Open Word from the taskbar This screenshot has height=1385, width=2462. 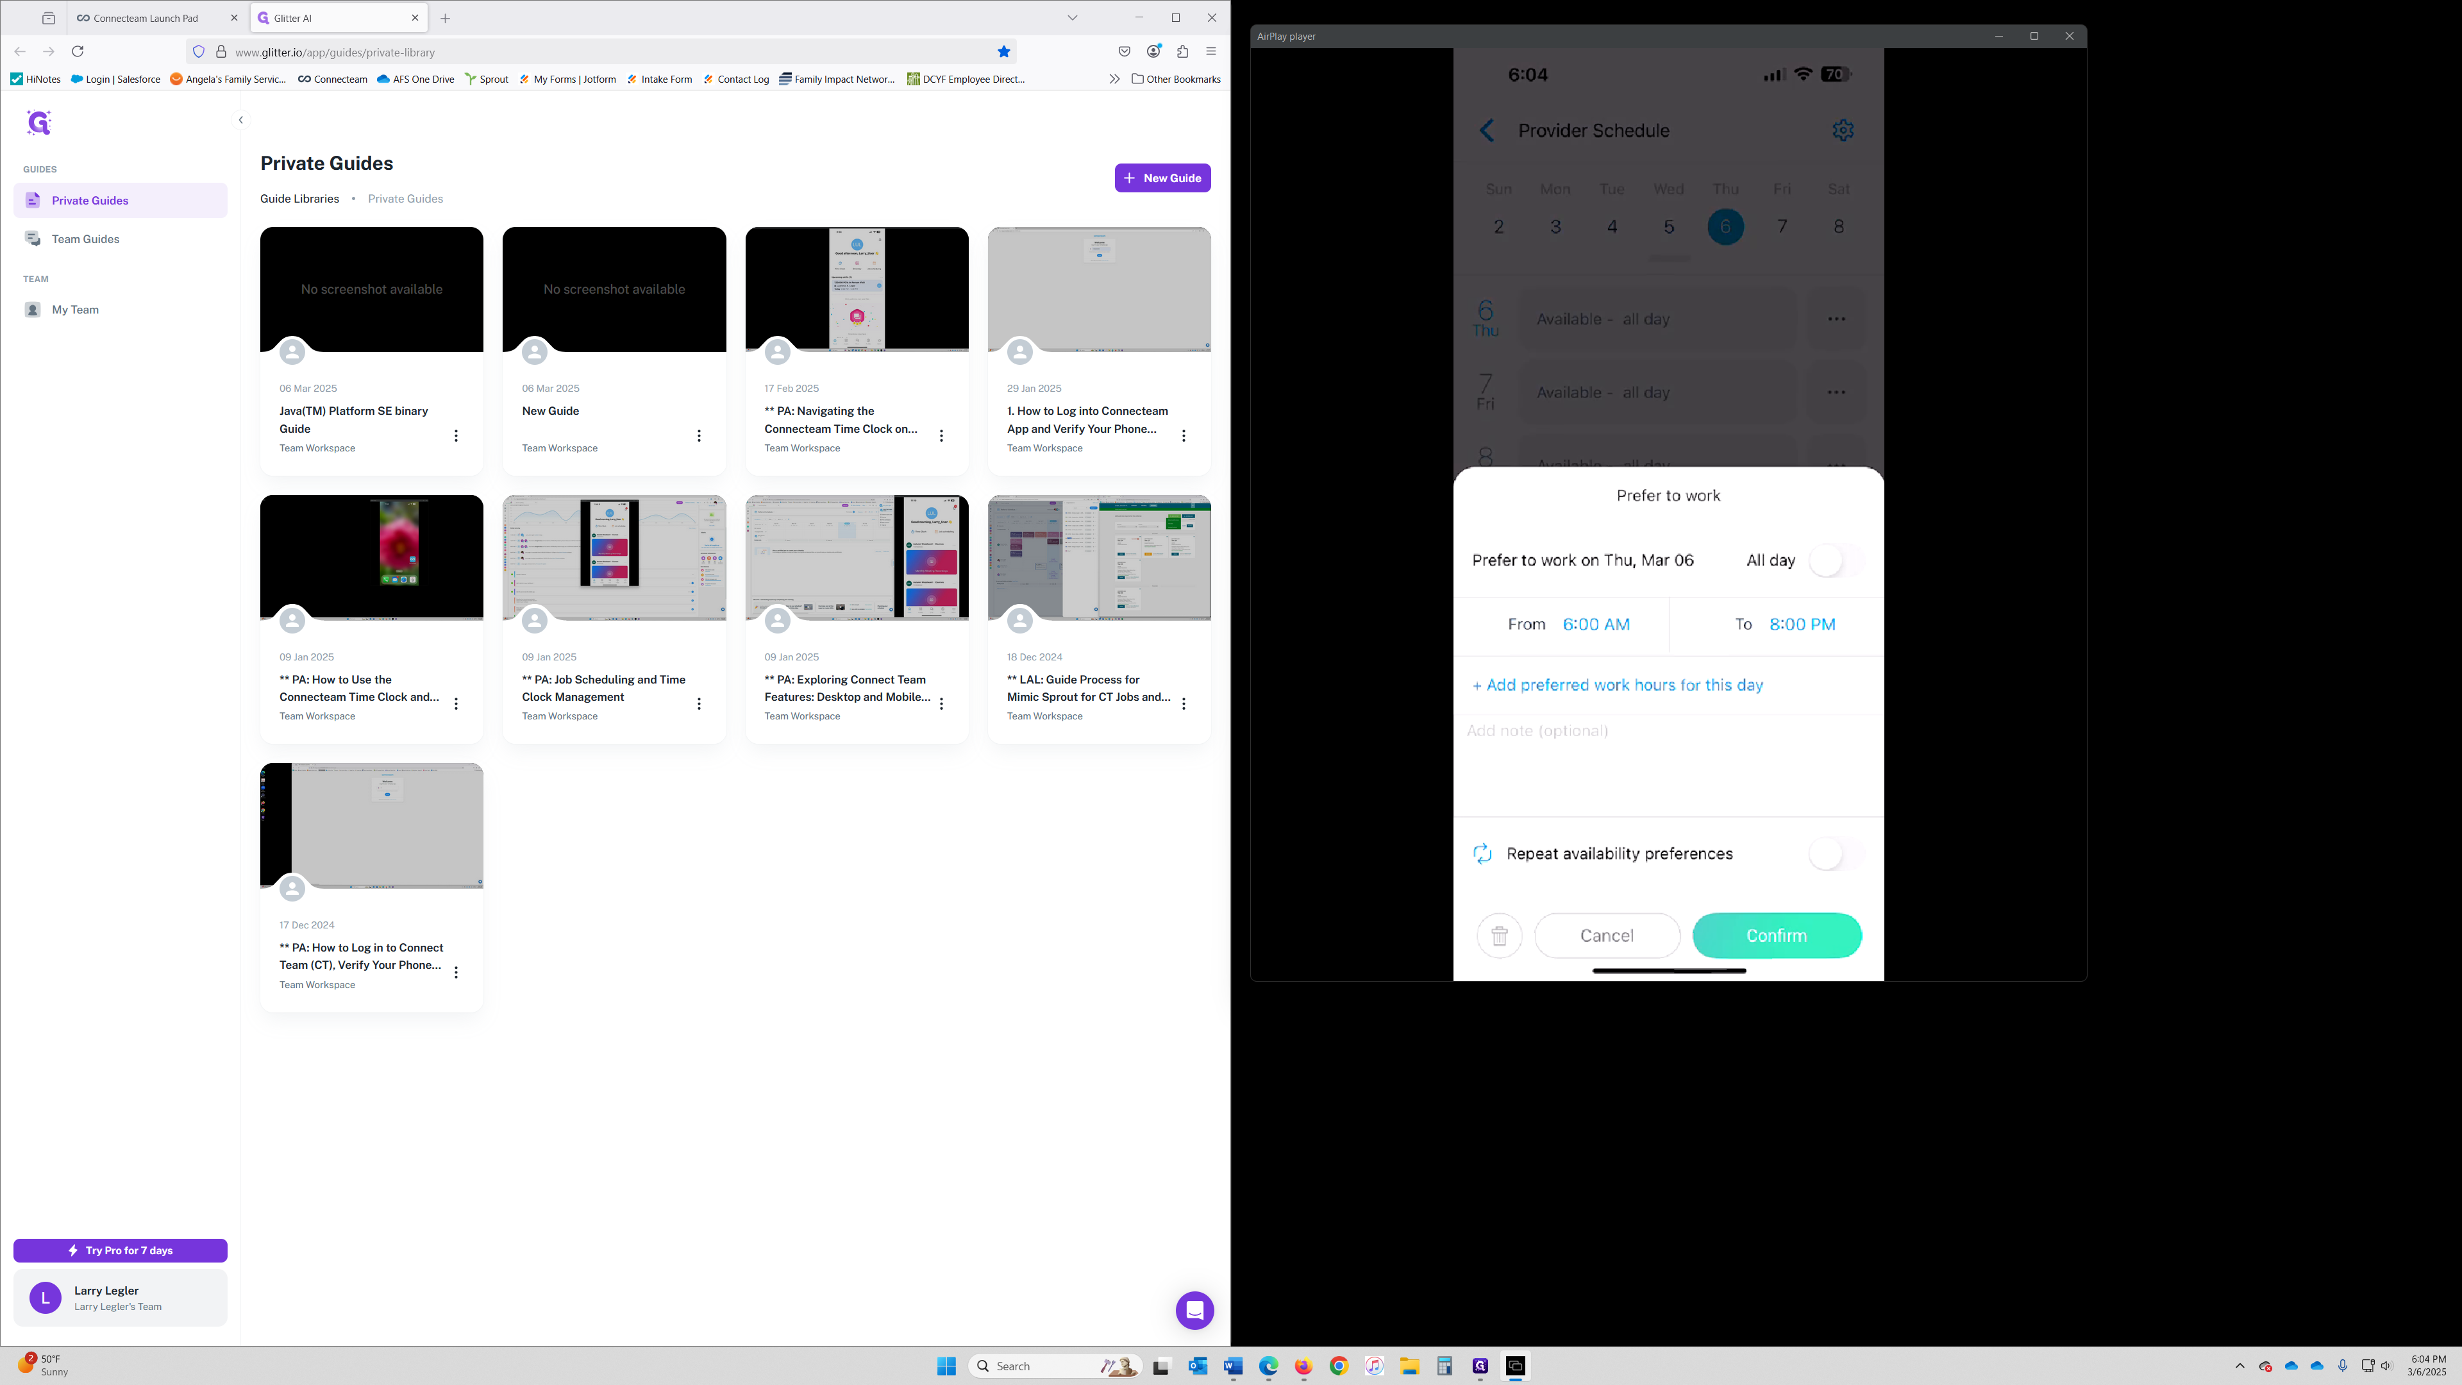(1233, 1366)
